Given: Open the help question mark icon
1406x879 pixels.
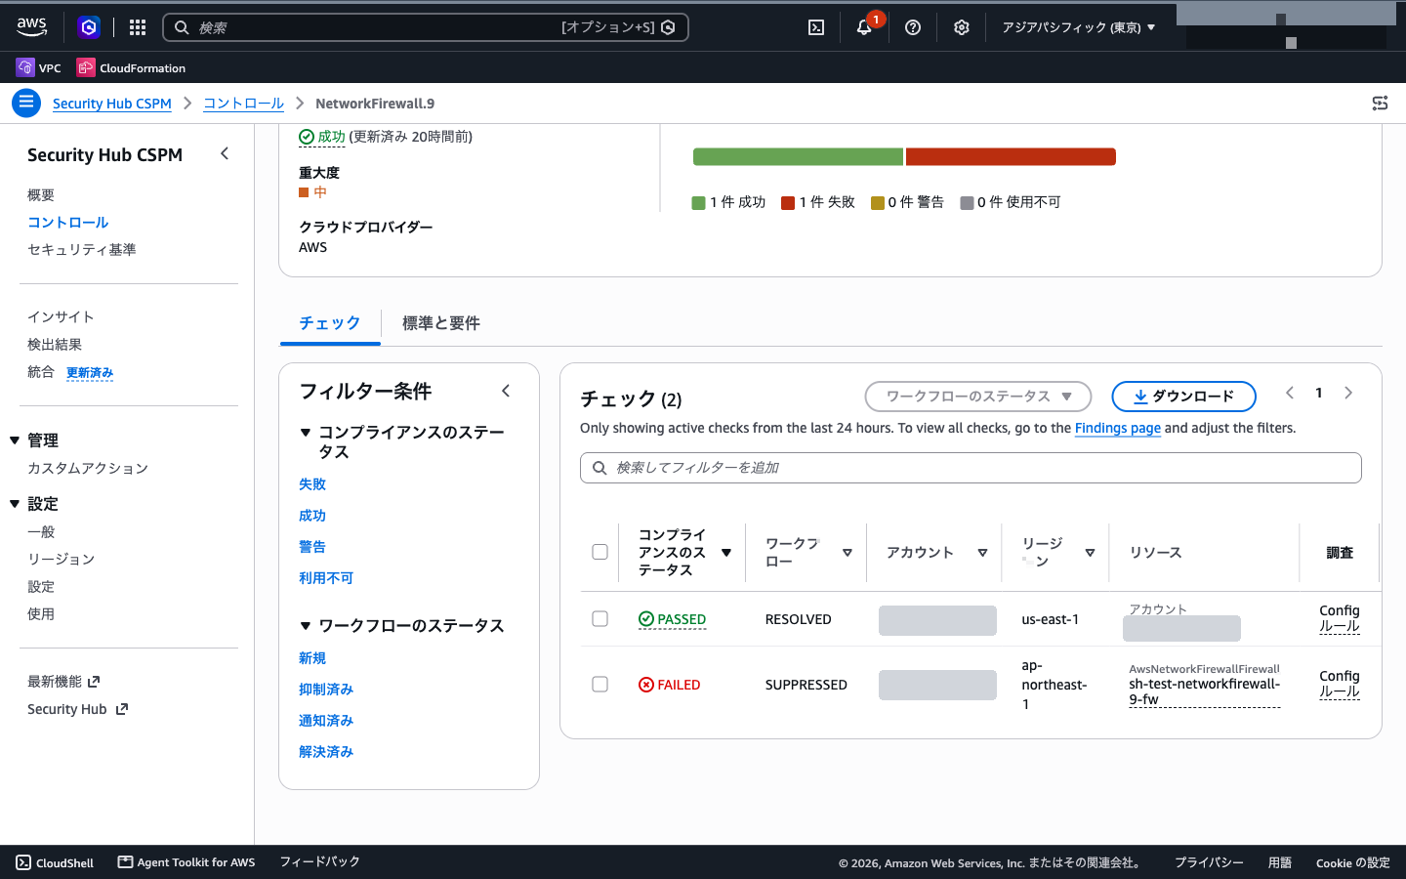Looking at the screenshot, I should 913,27.
